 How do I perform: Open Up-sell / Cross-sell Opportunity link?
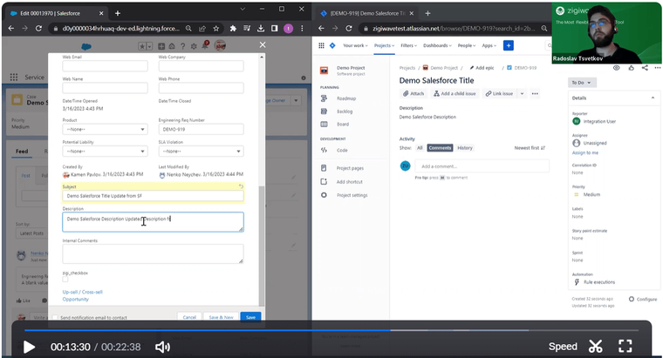pyautogui.click(x=83, y=295)
